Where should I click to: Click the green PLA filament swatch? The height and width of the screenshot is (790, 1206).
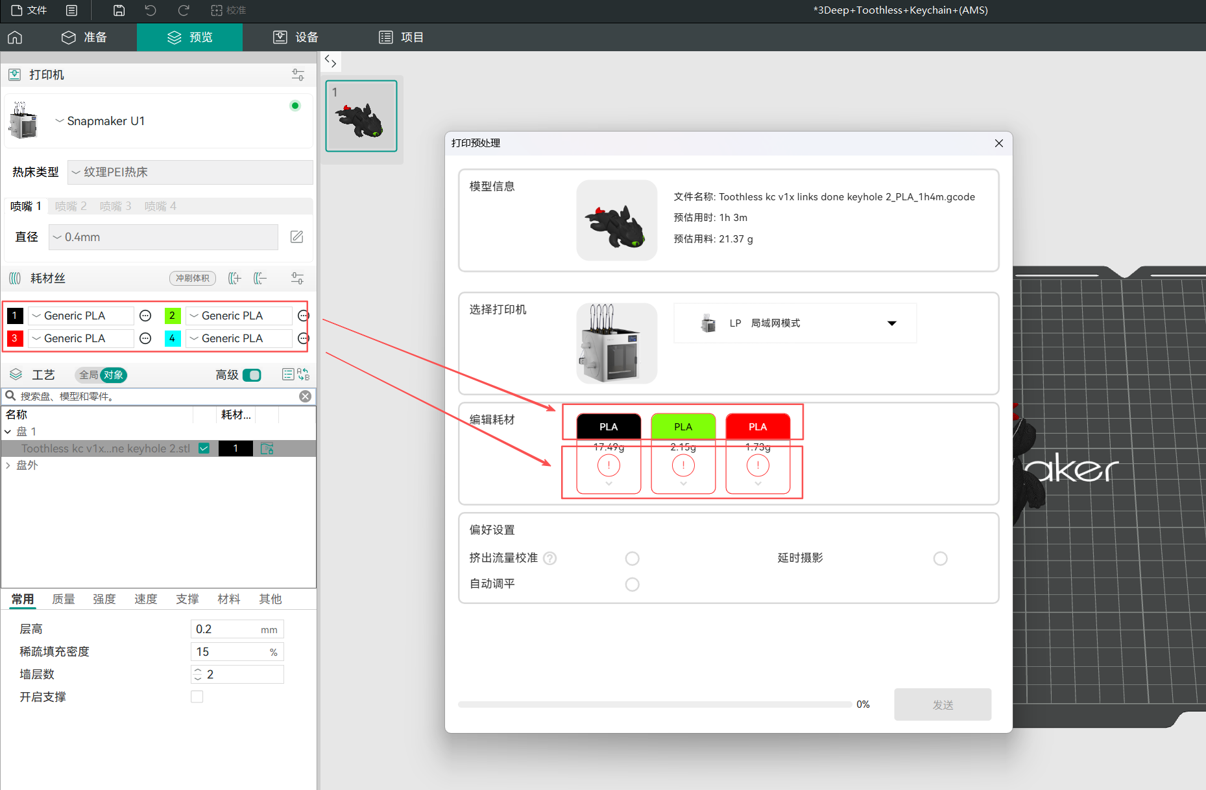(683, 426)
